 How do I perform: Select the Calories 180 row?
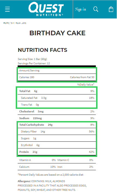tap(57, 77)
